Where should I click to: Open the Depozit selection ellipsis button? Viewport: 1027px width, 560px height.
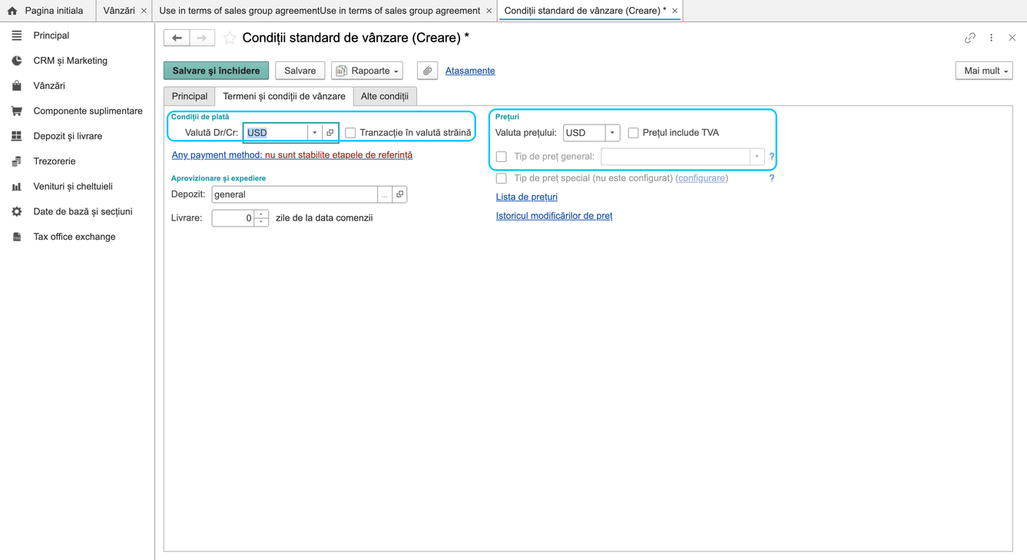click(x=385, y=194)
